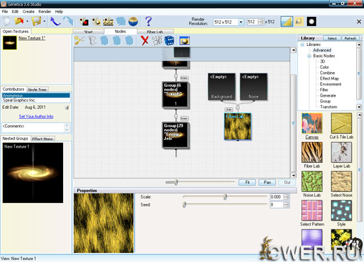Image resolution: width=364 pixels, height=262 pixels.
Task: Select the Generate category in library tree
Action: [x=328, y=95]
